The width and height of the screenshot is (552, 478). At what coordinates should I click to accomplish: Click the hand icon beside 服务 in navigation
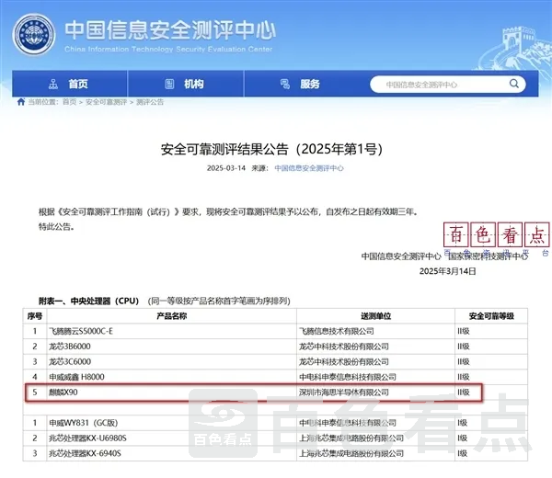283,84
